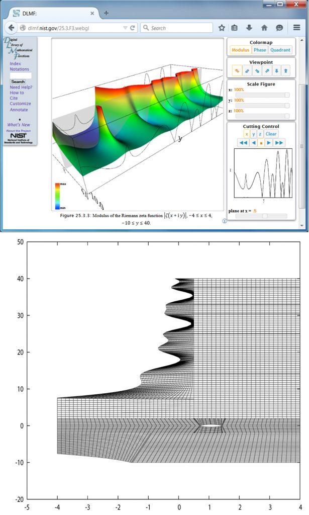Open the Firefox hamburger menu
Image resolution: width=309 pixels, height=515 pixels.
pyautogui.click(x=296, y=28)
